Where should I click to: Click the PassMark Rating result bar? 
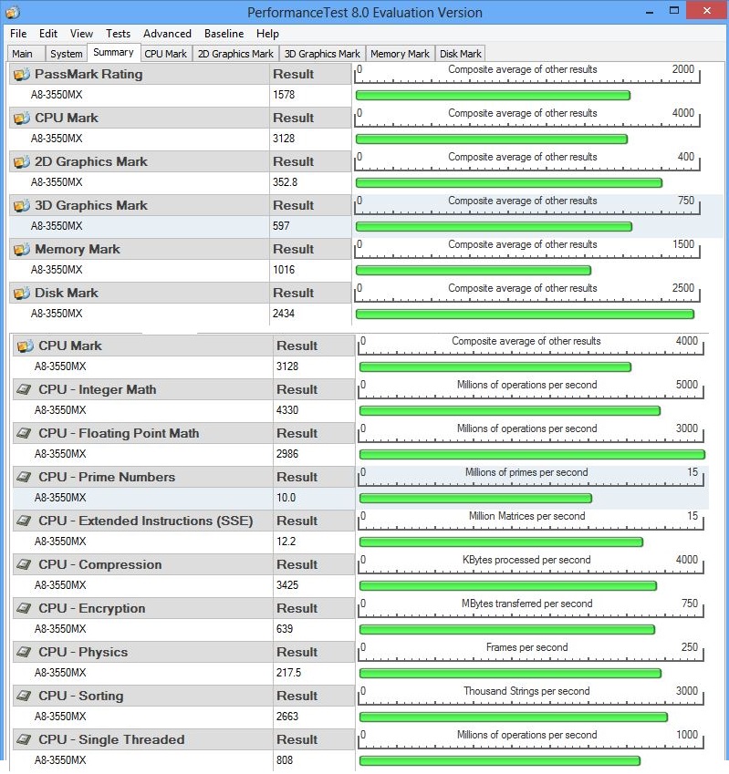click(493, 96)
